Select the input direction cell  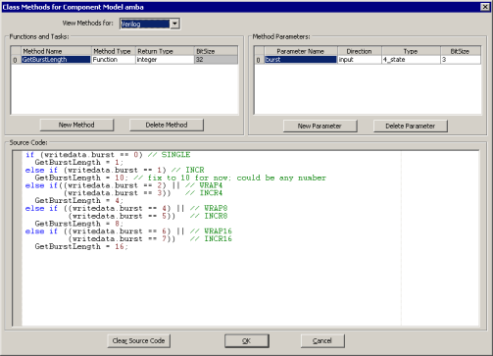pos(360,60)
